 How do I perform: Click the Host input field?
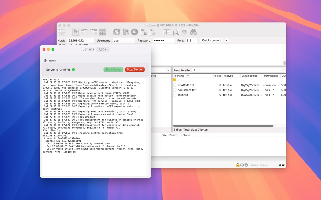[x=80, y=40]
